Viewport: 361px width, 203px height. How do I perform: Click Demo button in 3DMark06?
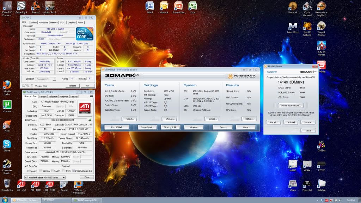coord(223,127)
